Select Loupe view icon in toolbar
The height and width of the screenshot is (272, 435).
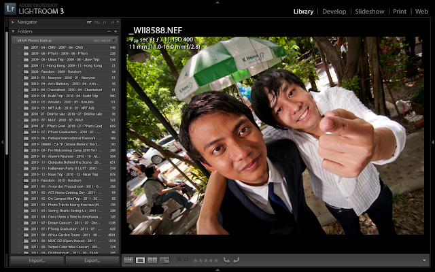point(141,260)
